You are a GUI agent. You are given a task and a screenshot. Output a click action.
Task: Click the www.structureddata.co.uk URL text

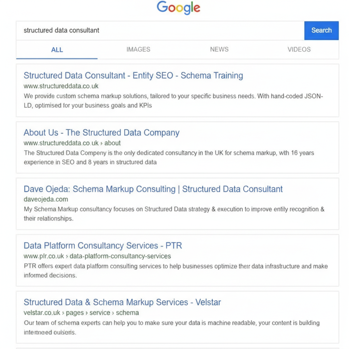tap(61, 86)
